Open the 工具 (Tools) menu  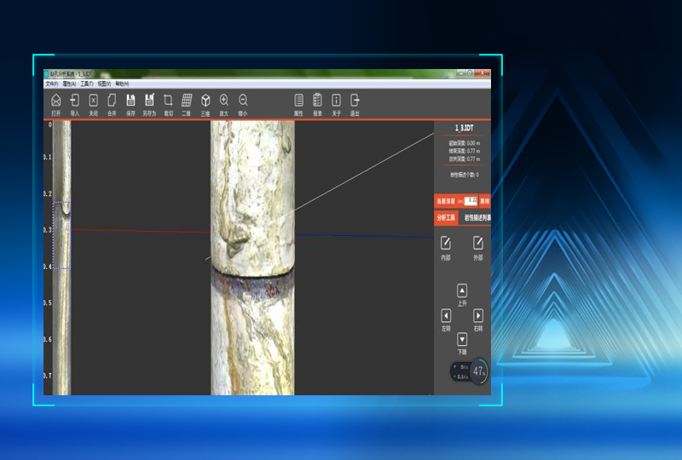click(x=86, y=83)
